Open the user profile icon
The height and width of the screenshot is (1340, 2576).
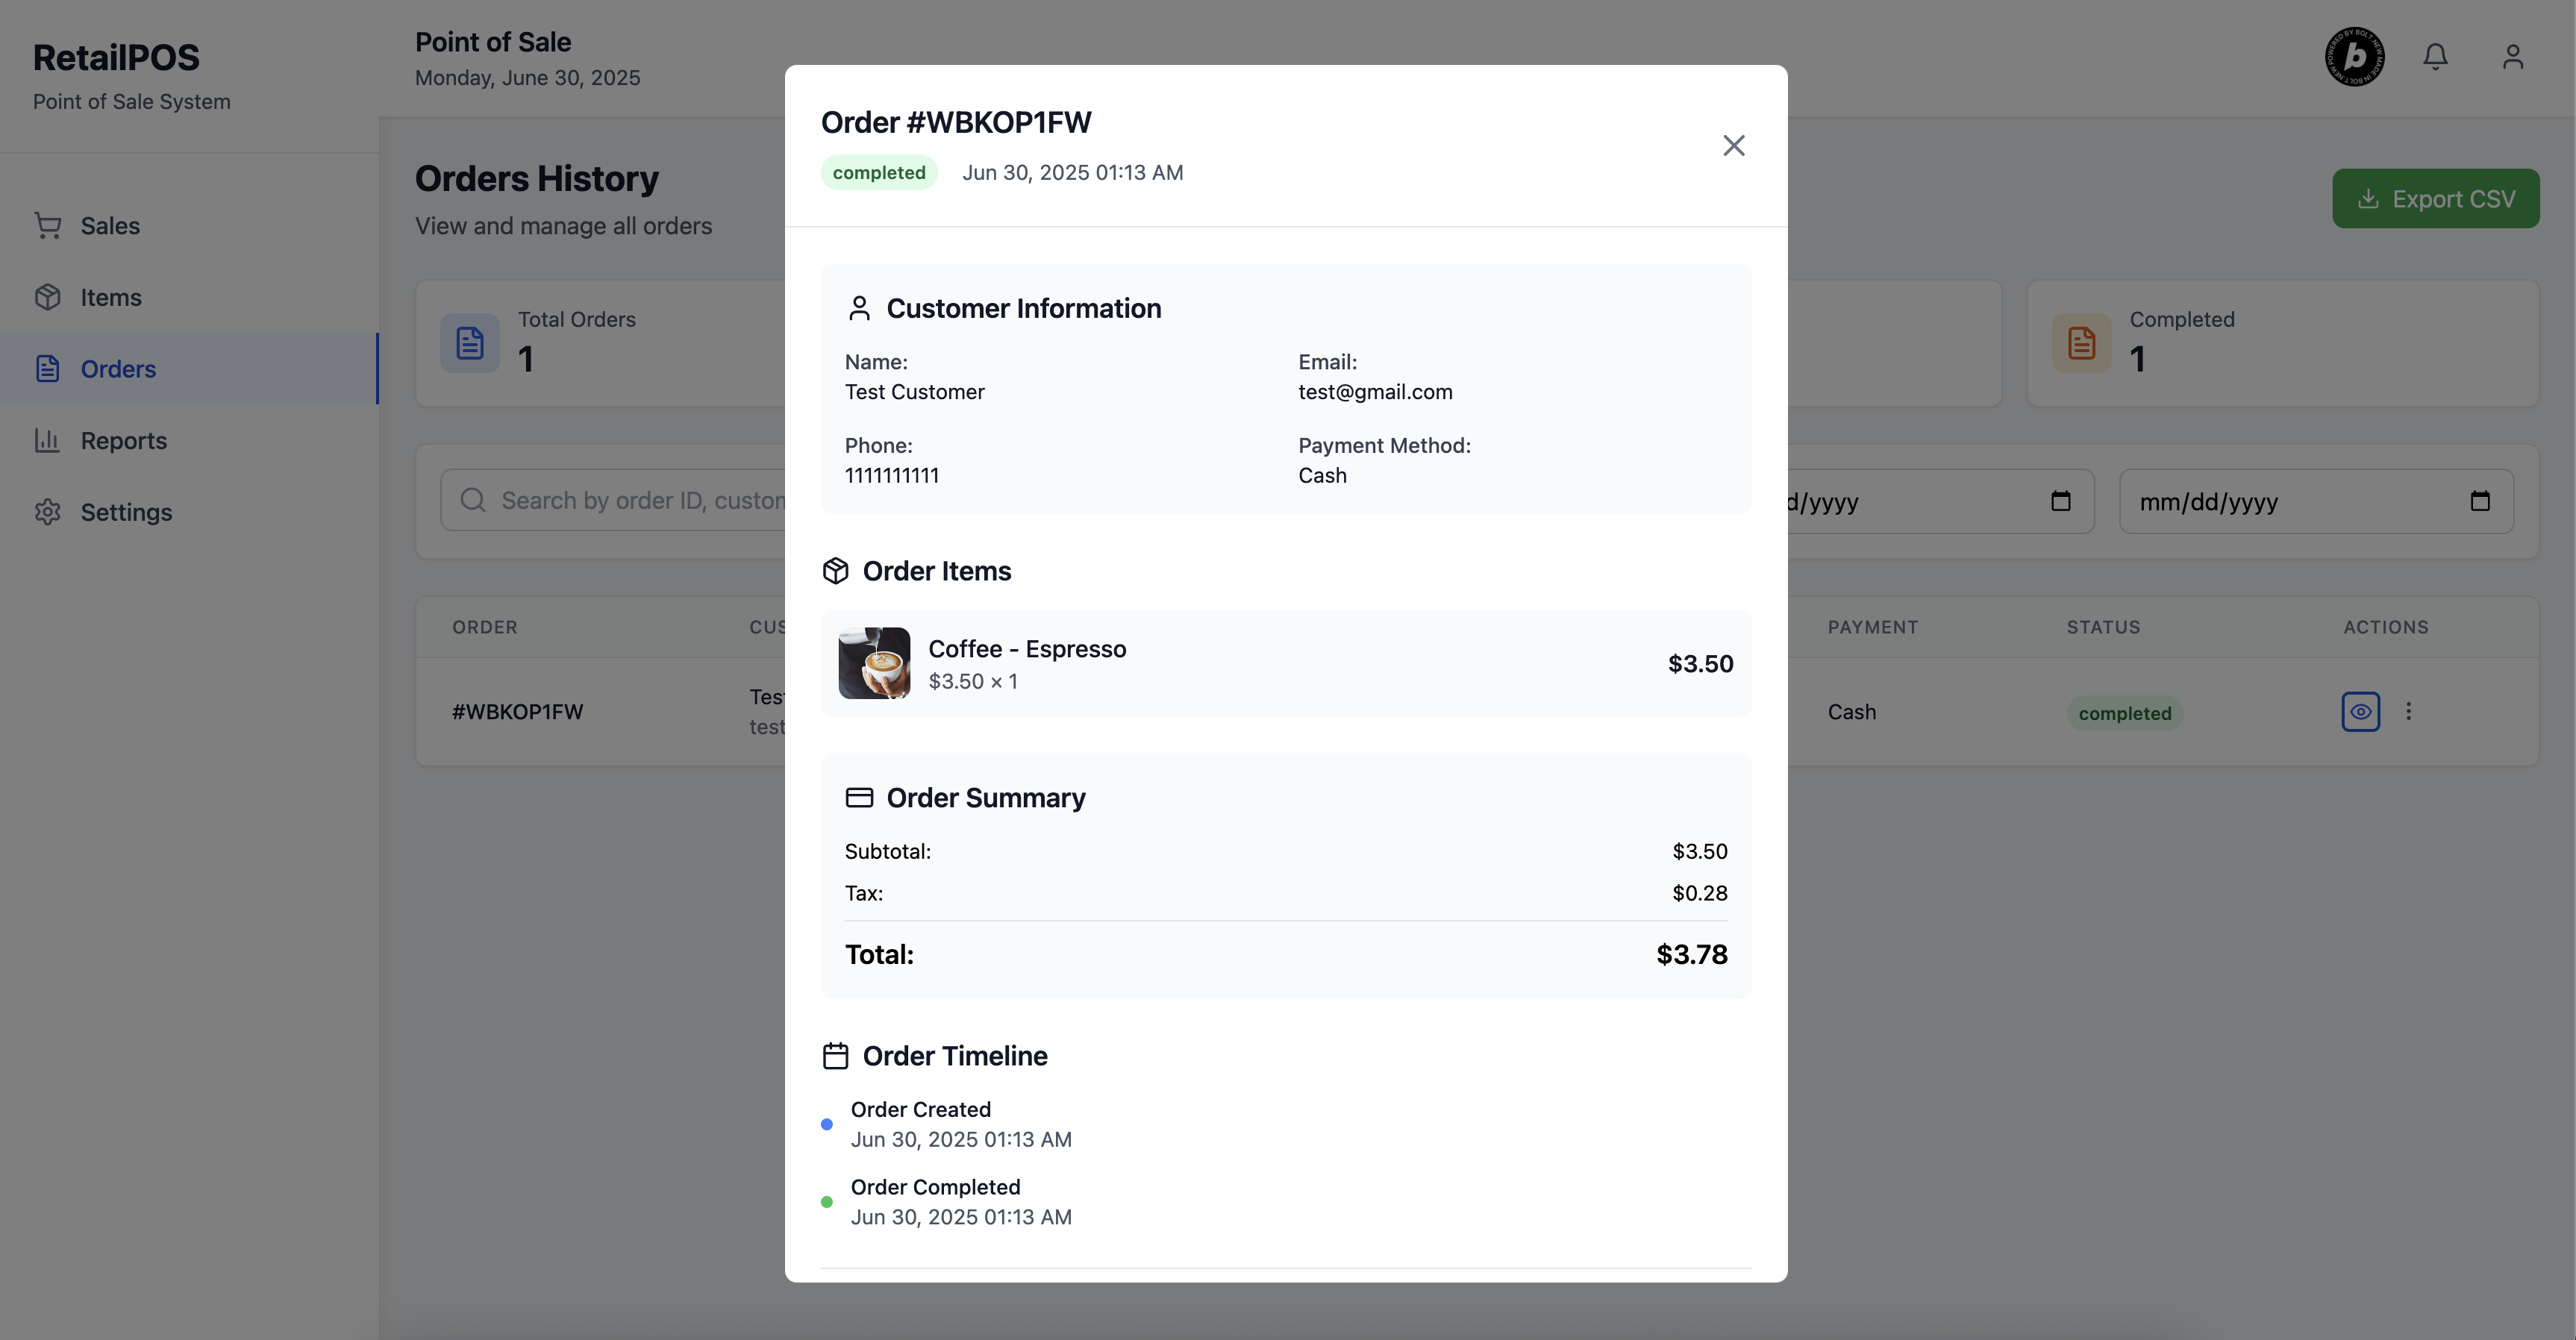click(2512, 57)
